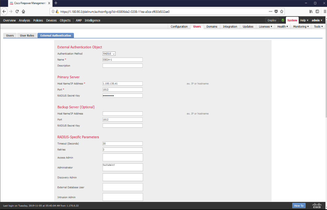
Task: Click the Access Admin text area
Action: pyautogui.click(x=123, y=157)
